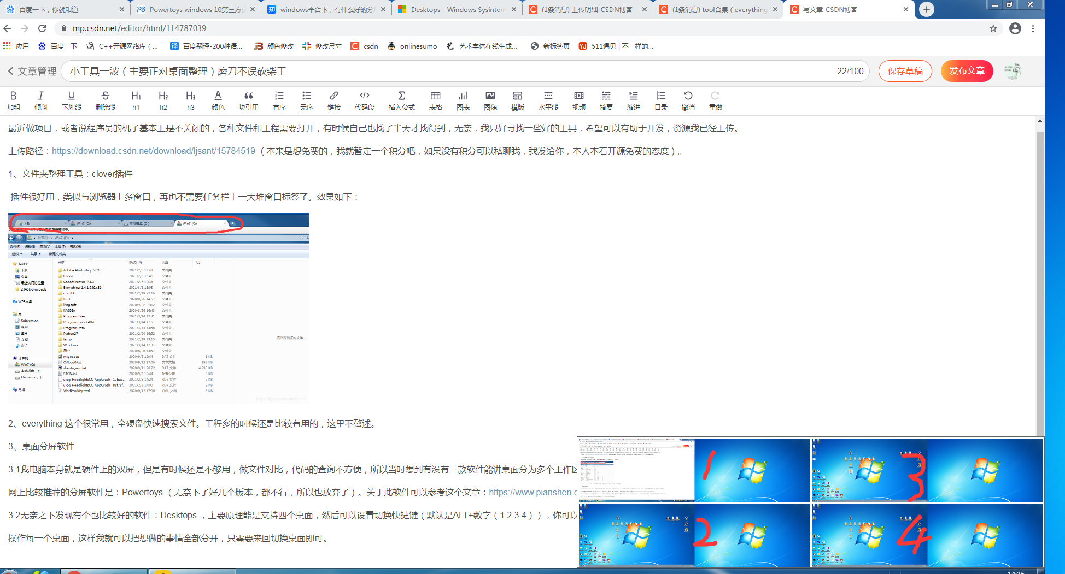
Task: Insert horizontal rule (水平线)
Action: [x=548, y=101]
